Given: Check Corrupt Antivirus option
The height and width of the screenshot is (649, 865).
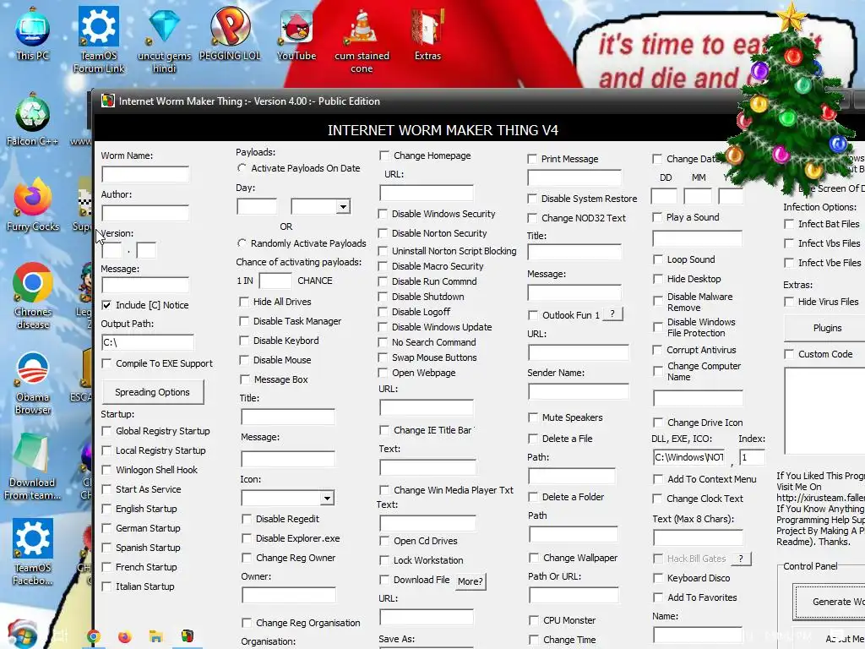Looking at the screenshot, I should 657,350.
